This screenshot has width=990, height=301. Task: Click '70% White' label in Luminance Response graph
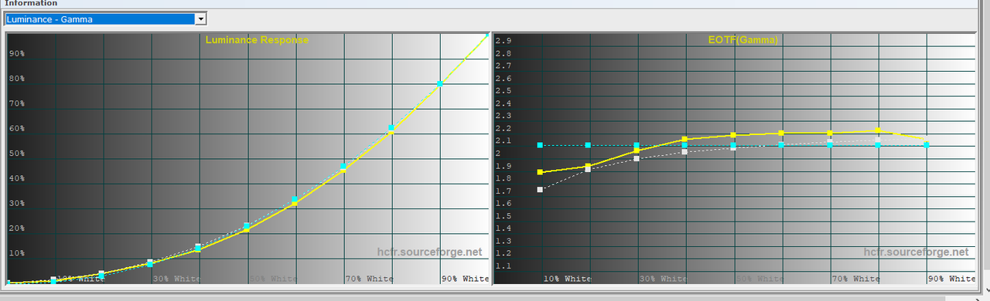tap(370, 279)
